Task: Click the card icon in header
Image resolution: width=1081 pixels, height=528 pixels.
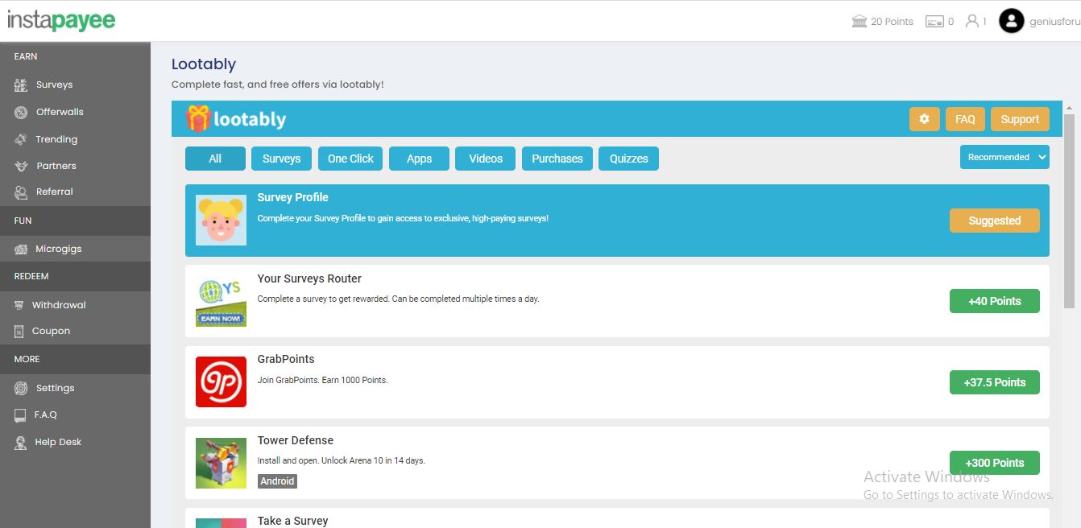Action: tap(934, 22)
